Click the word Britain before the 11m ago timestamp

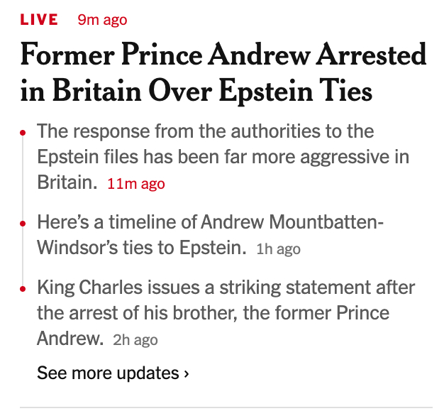pos(66,183)
